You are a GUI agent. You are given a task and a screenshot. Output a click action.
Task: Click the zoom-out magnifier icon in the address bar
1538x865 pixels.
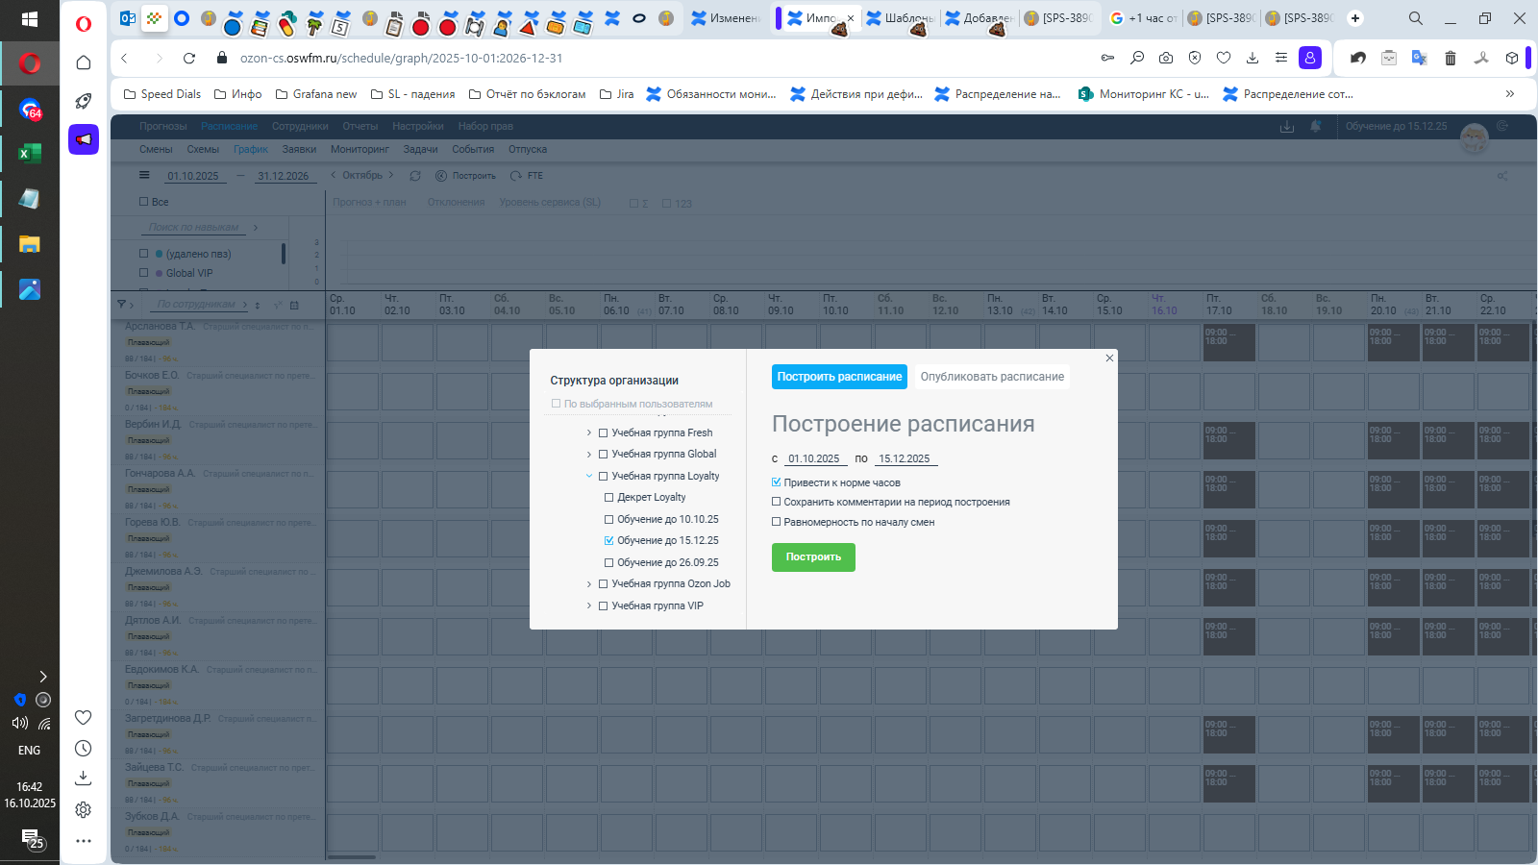point(1137,58)
